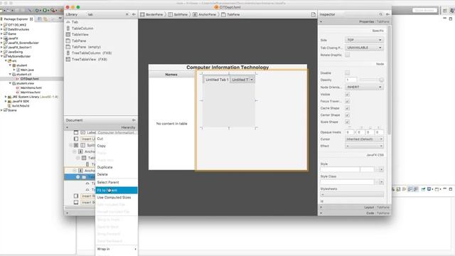Click the TabPane breadcrumb
The width and height of the screenshot is (455, 256).
(230, 14)
